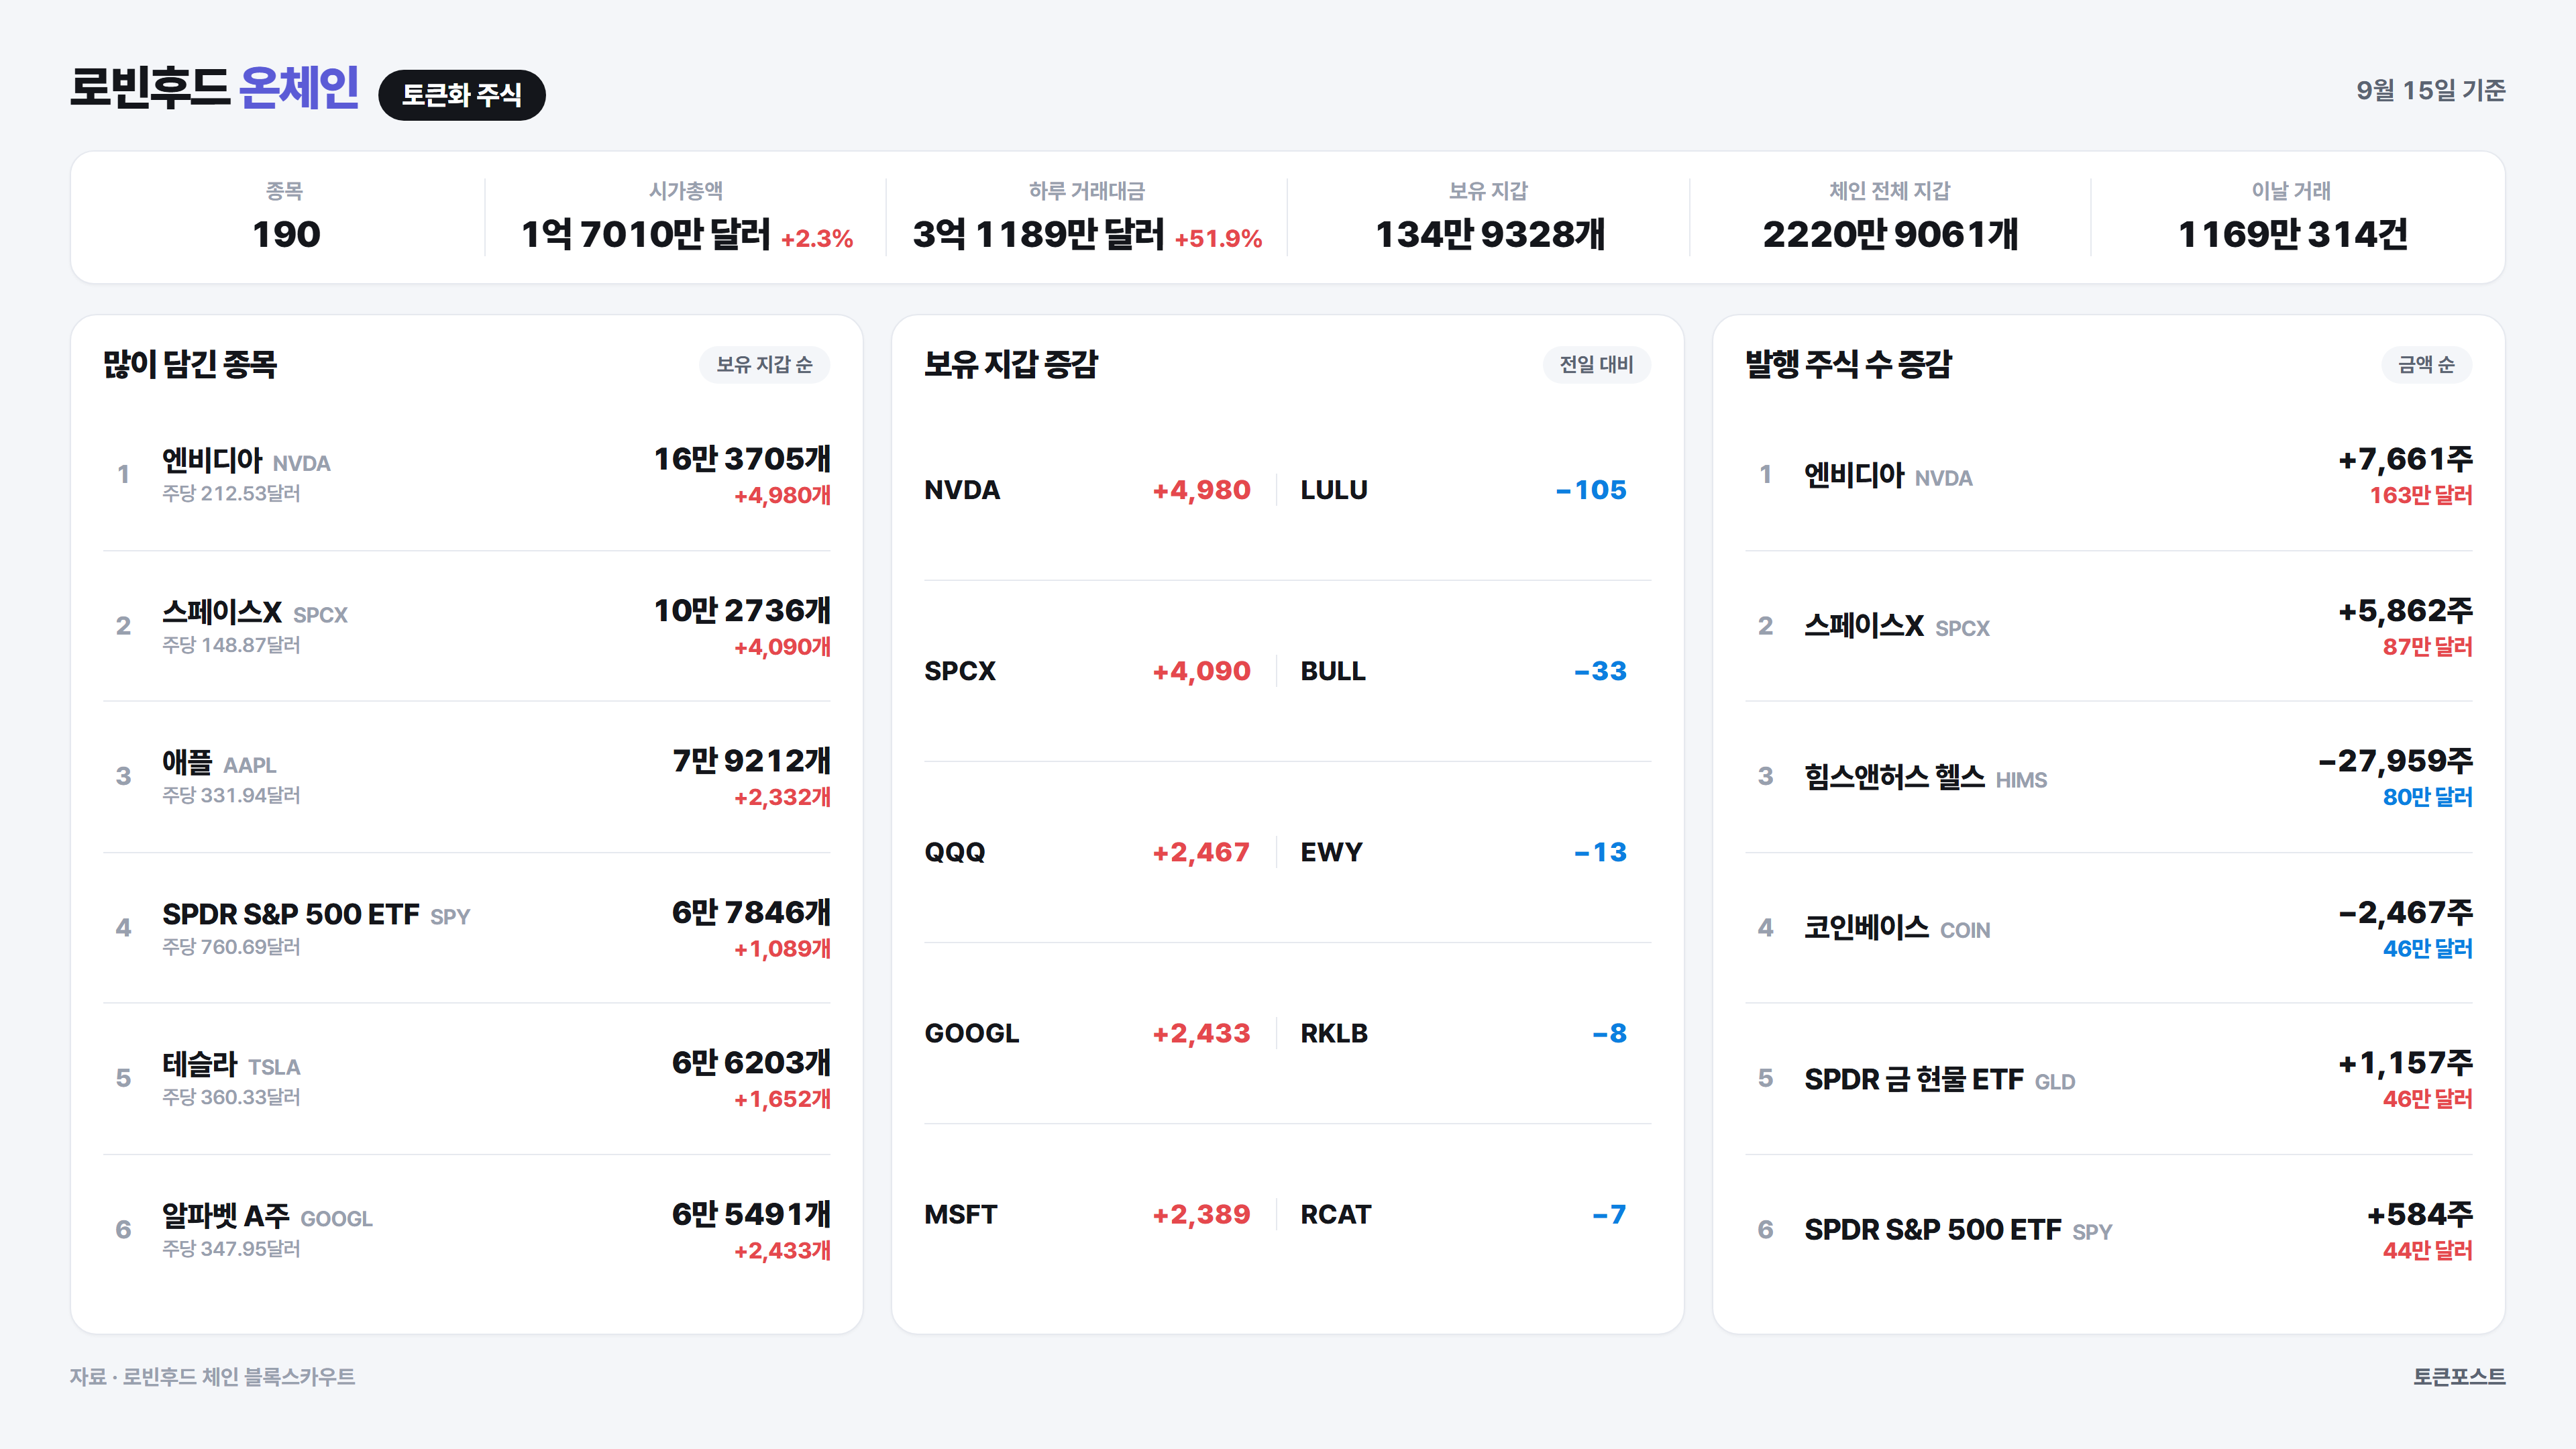Open 힘스앤허스 헬스 HIMS issuance row
Screen dimensions: 2576x1449
tap(2108, 777)
